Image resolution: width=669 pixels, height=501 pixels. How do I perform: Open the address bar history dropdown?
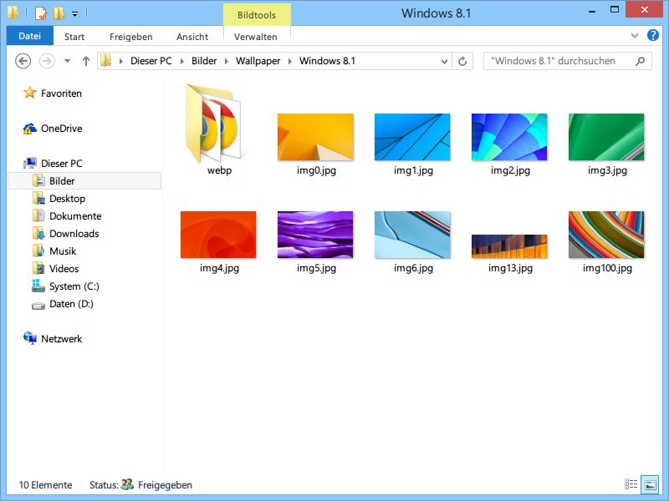[444, 61]
